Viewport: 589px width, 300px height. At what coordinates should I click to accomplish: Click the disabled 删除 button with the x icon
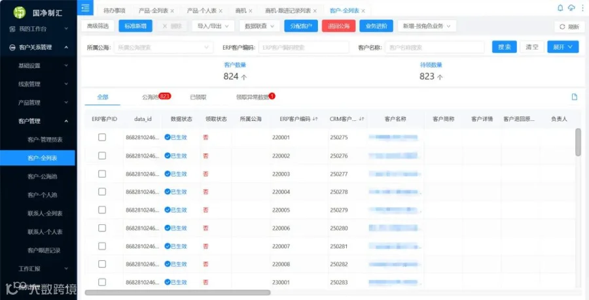point(172,26)
